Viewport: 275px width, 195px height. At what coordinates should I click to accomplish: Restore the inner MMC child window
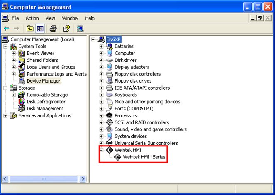[x=260, y=18]
